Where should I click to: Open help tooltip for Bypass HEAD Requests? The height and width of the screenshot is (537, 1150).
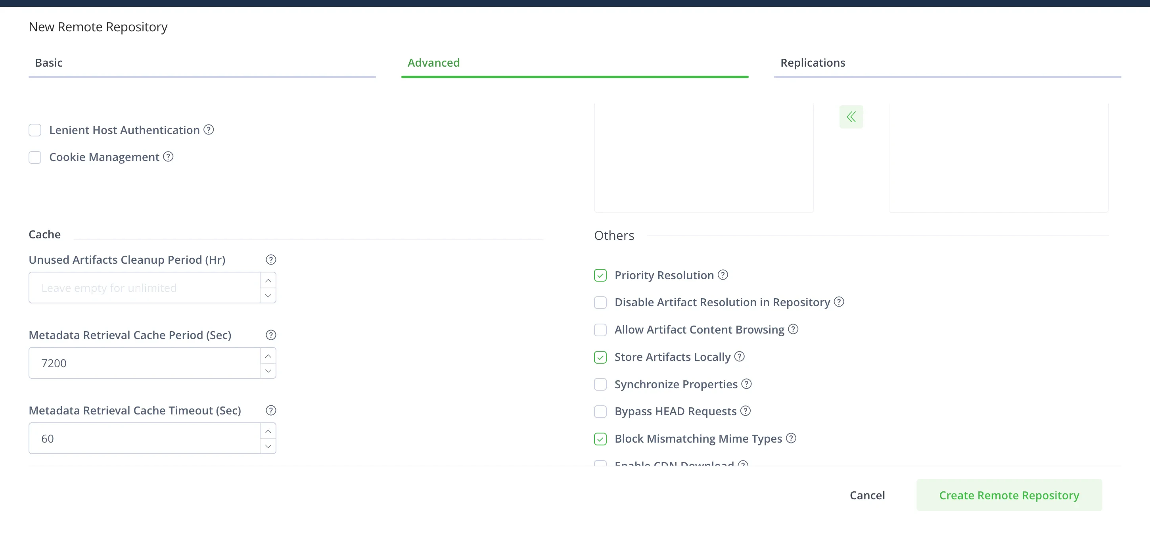click(746, 411)
